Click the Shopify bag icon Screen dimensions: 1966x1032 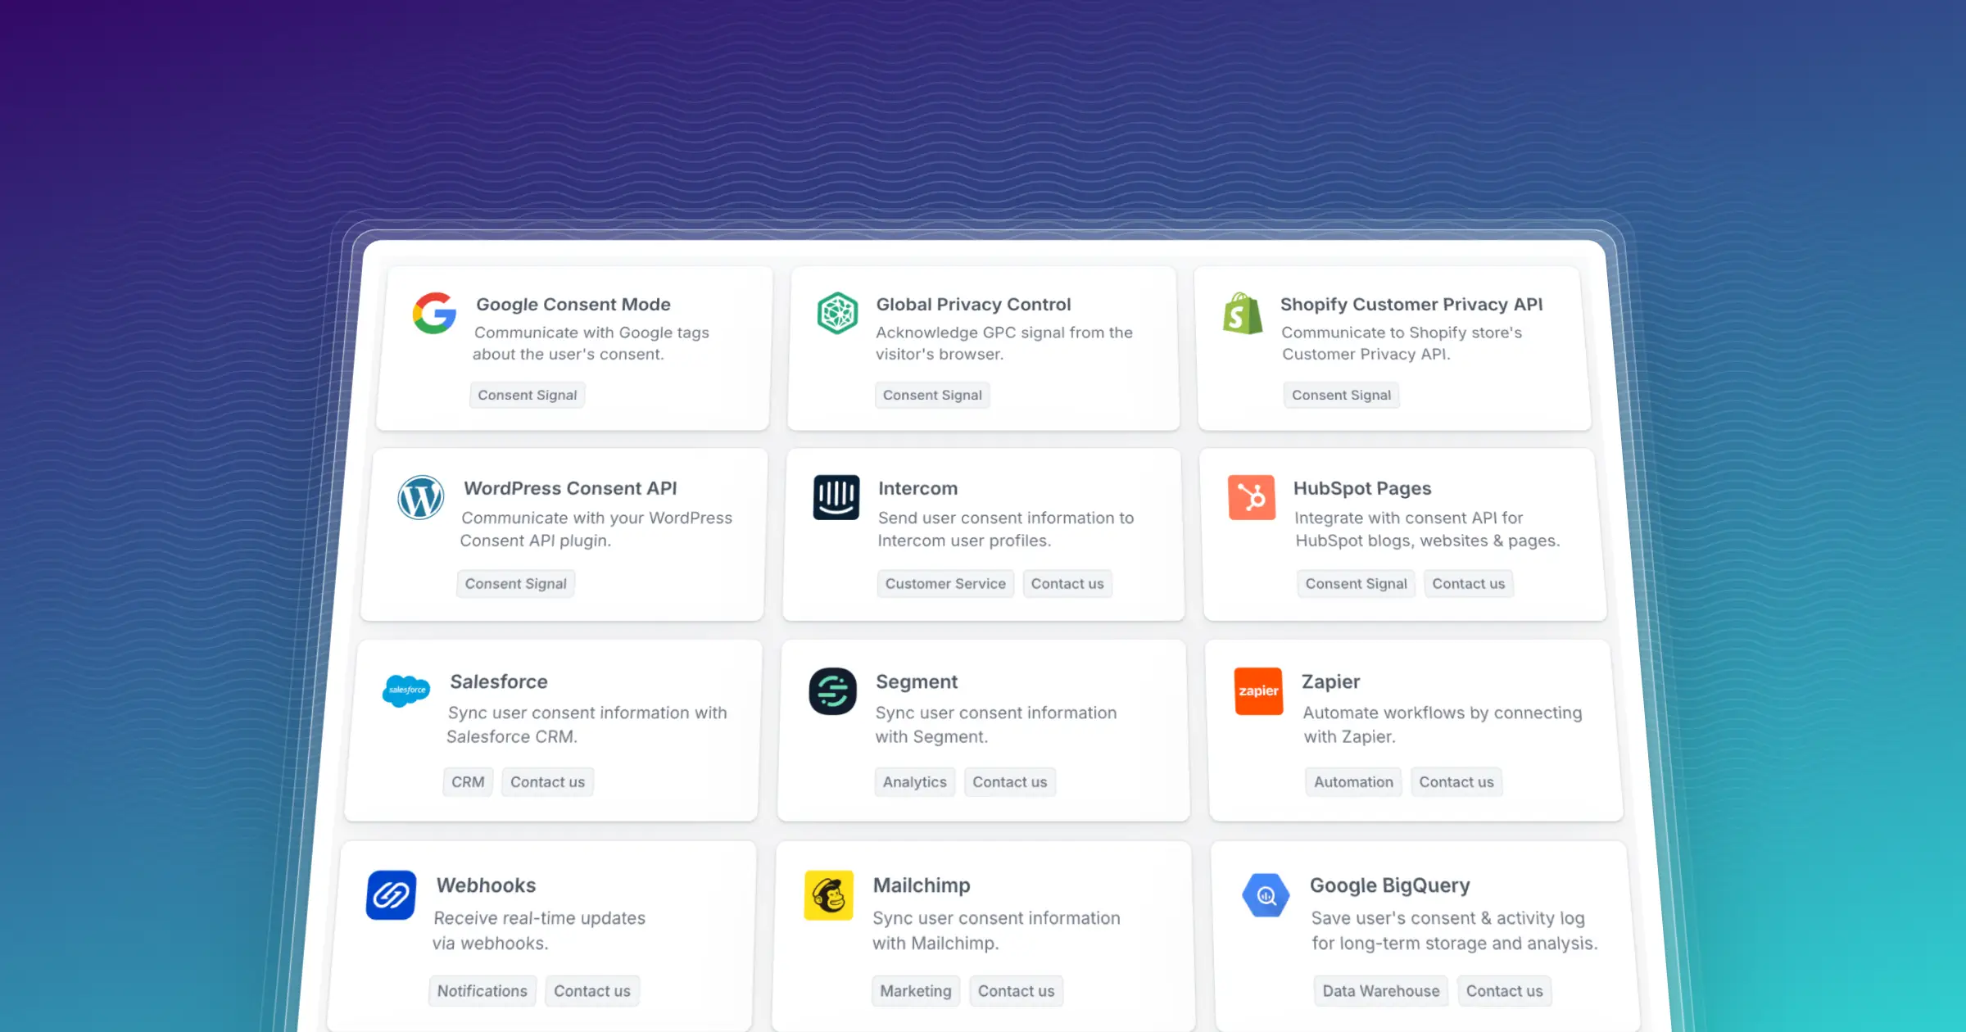(x=1242, y=314)
